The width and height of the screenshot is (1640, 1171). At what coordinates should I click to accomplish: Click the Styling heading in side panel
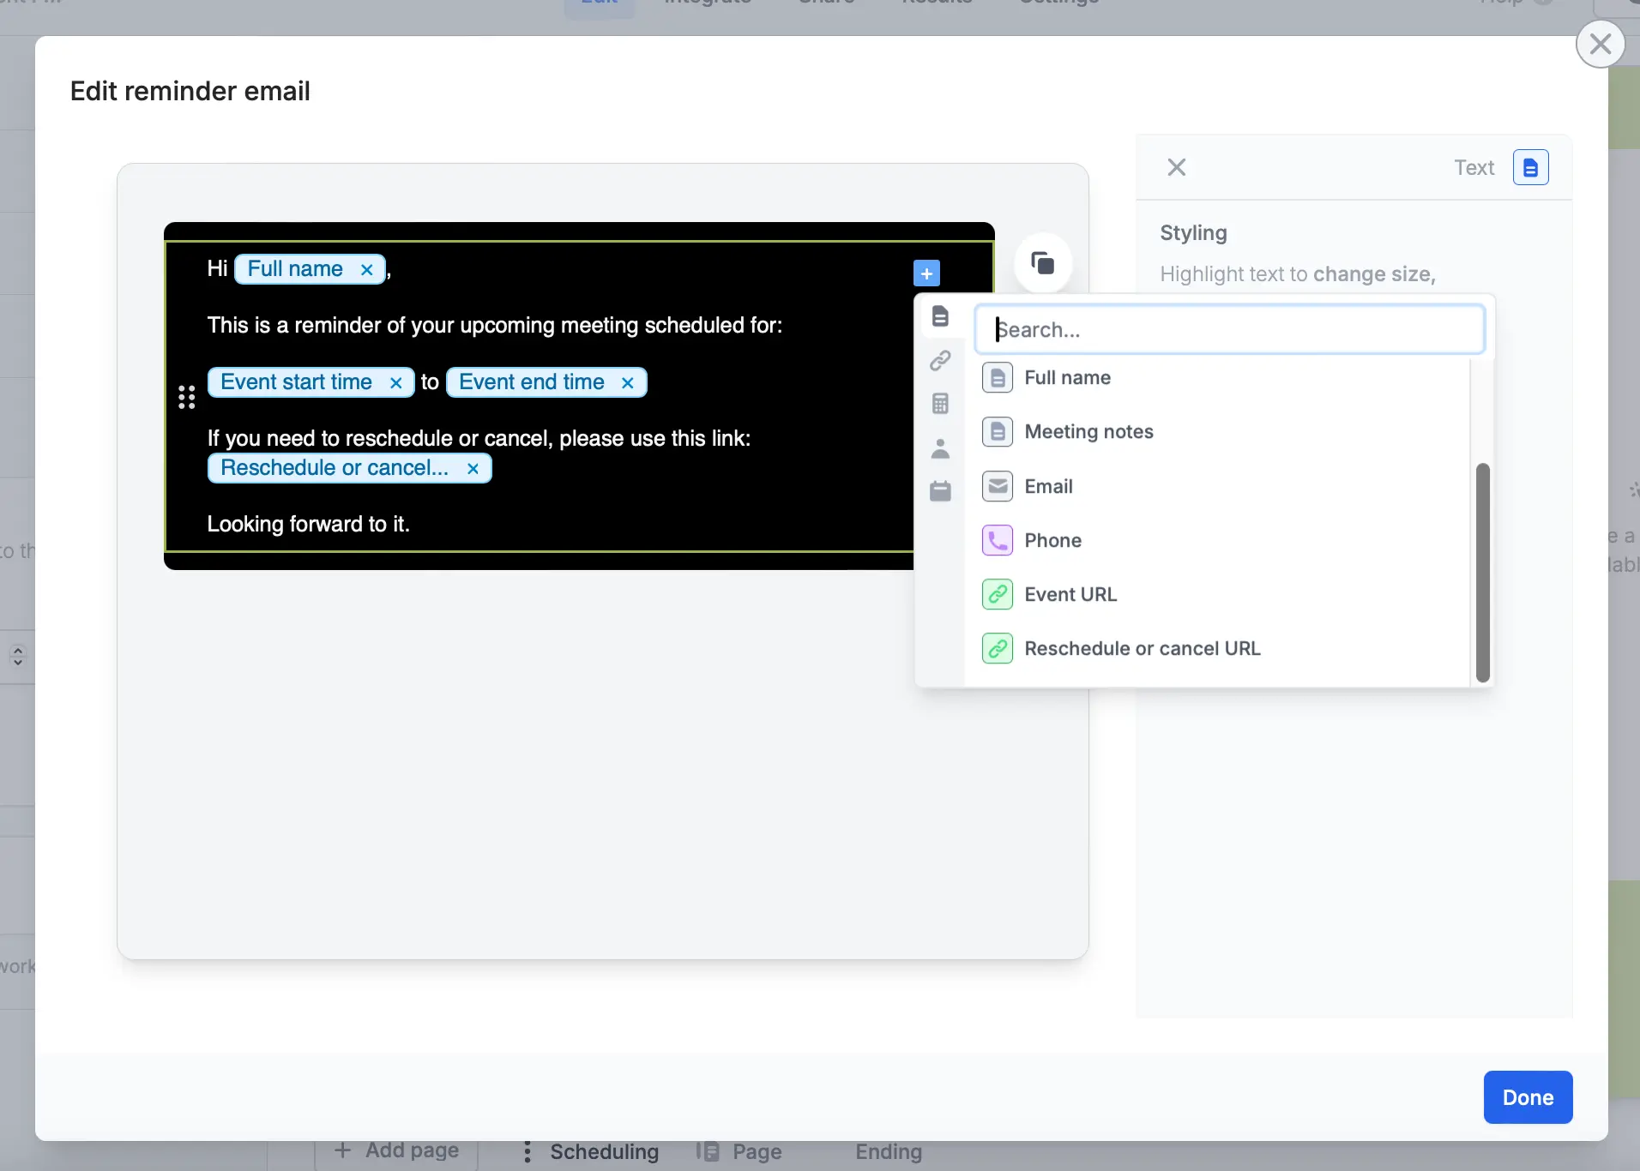point(1193,233)
